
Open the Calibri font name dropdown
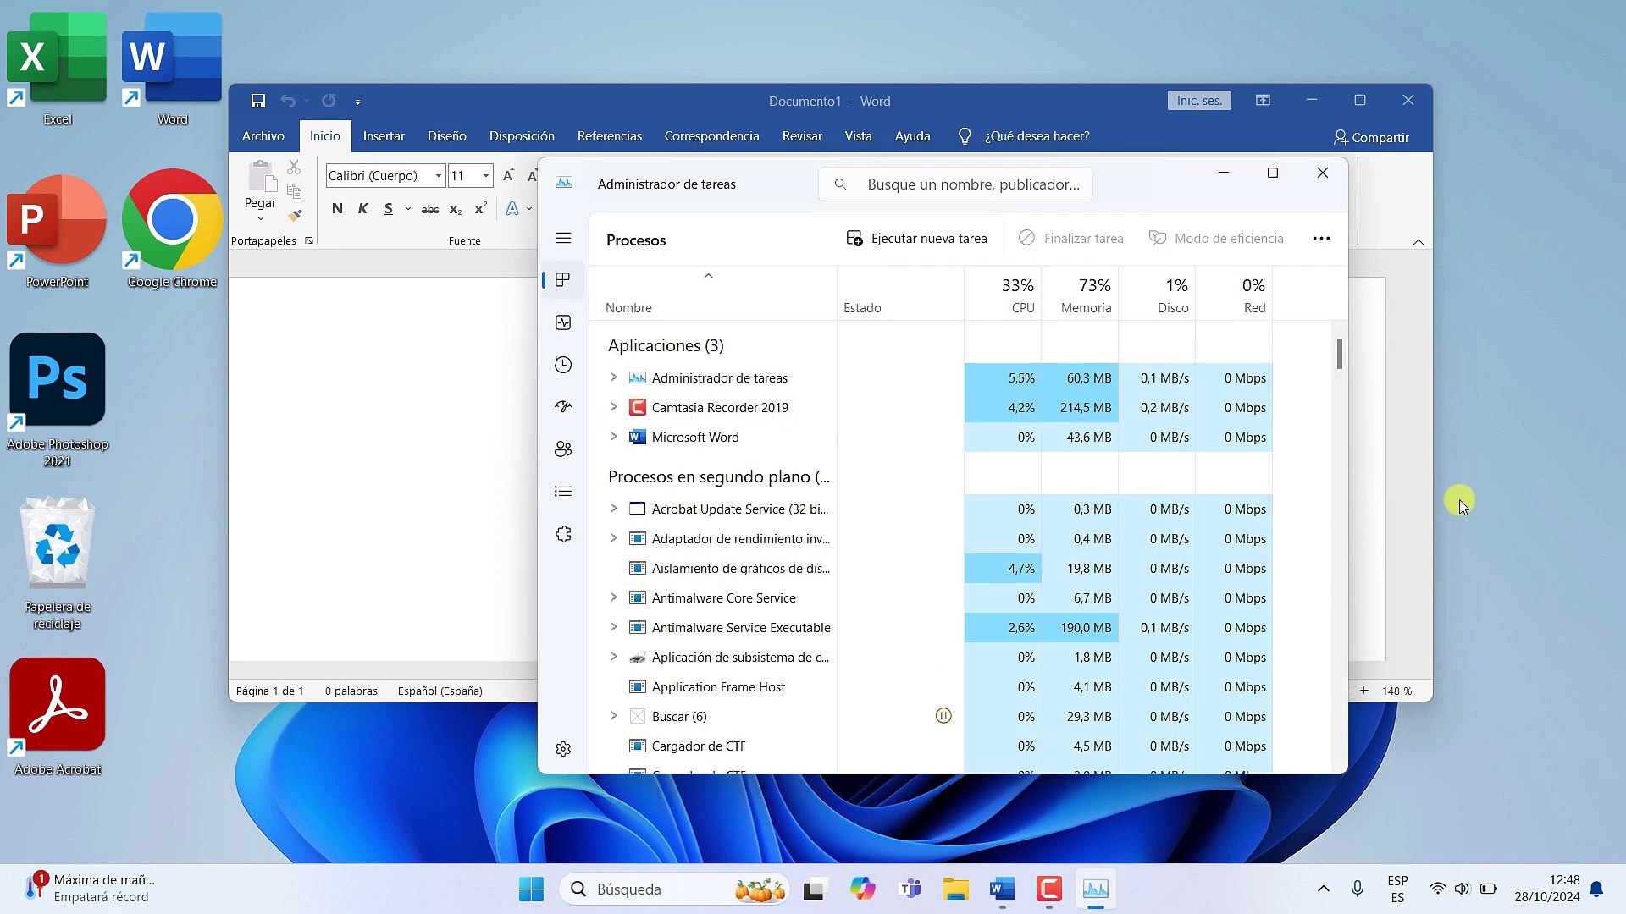click(x=438, y=176)
